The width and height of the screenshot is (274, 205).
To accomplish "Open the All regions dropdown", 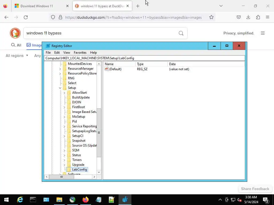I will tap(17, 56).
